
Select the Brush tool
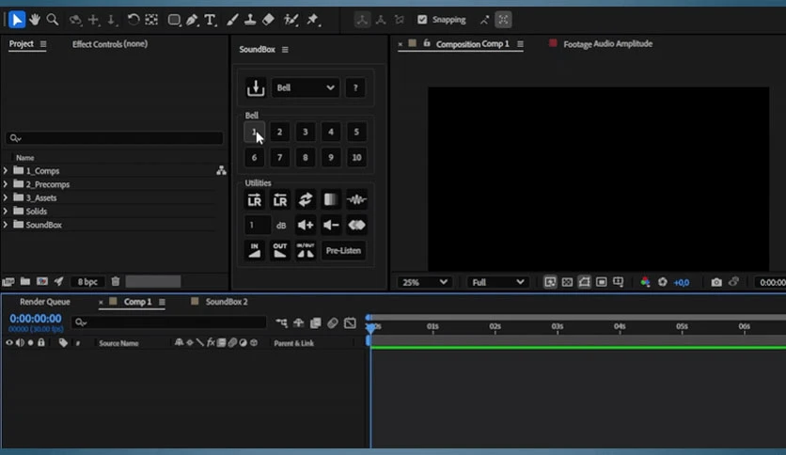point(232,20)
